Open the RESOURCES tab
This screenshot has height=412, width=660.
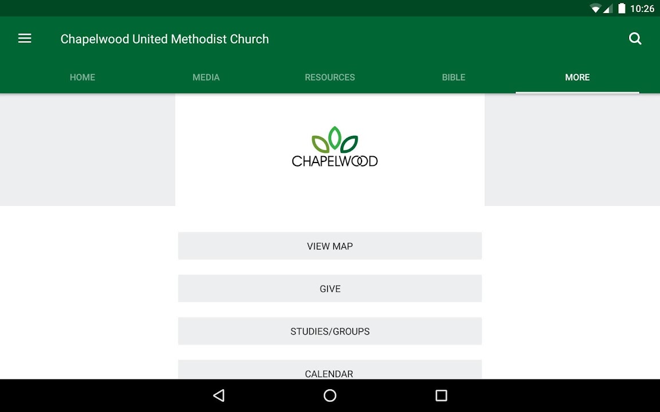pos(330,77)
